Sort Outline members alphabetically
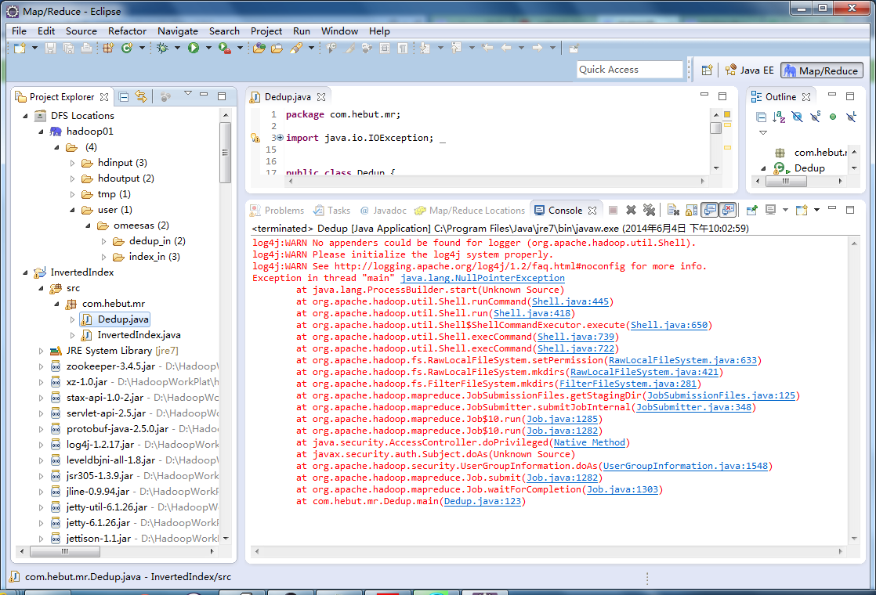The width and height of the screenshot is (876, 595). pos(779,117)
